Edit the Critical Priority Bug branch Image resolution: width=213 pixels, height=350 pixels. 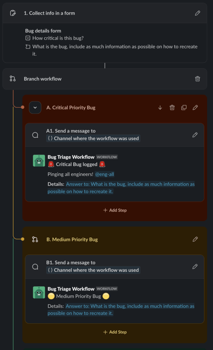[195, 107]
